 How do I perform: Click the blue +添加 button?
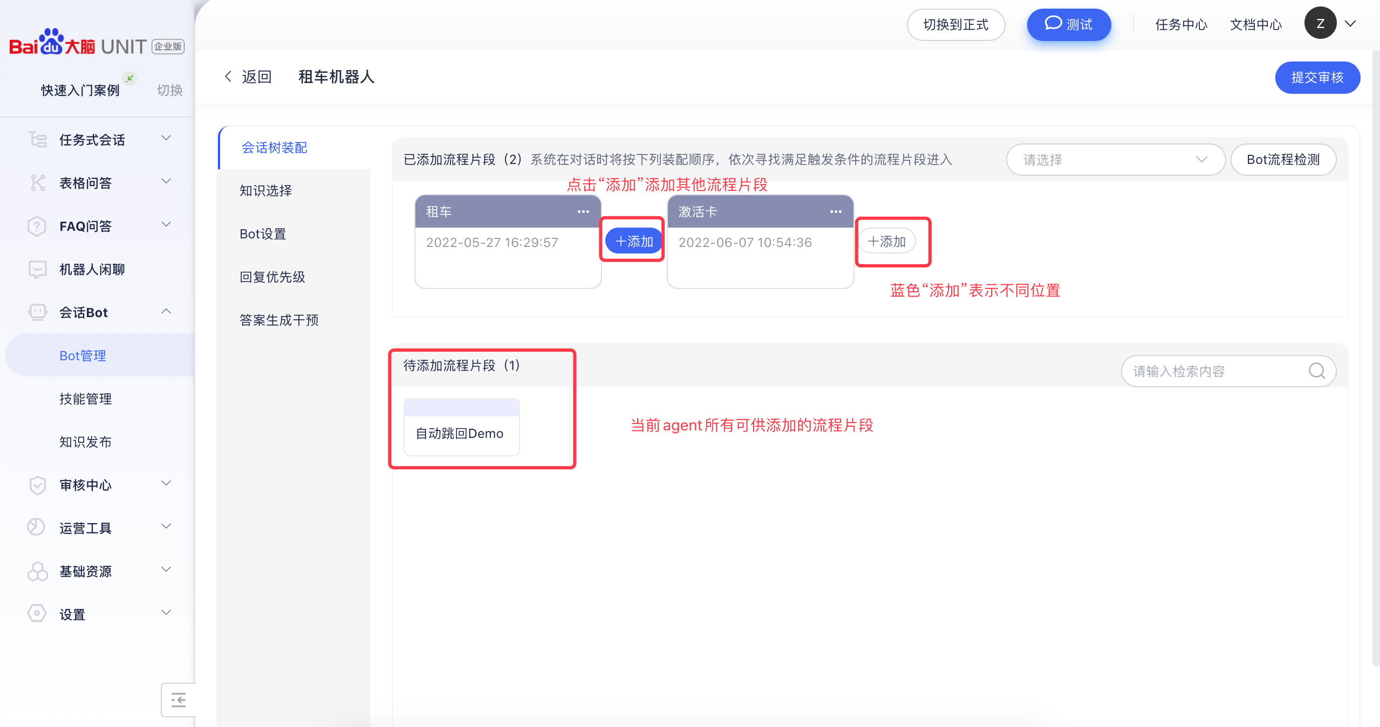633,241
